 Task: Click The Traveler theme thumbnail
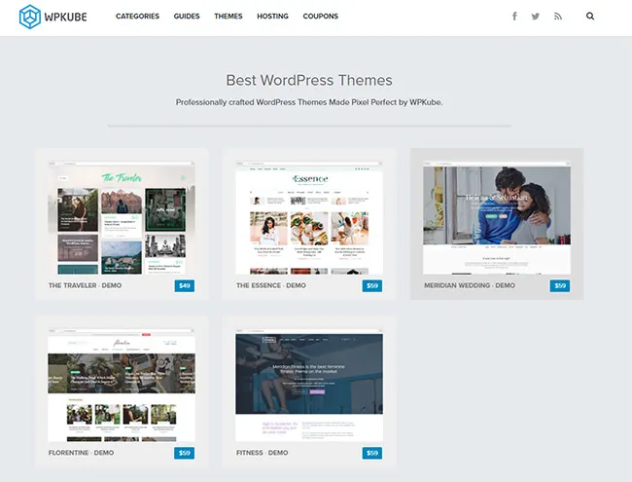pos(122,216)
